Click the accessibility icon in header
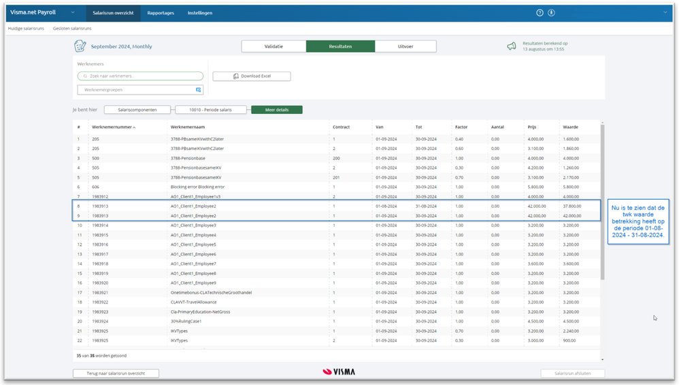 point(551,13)
